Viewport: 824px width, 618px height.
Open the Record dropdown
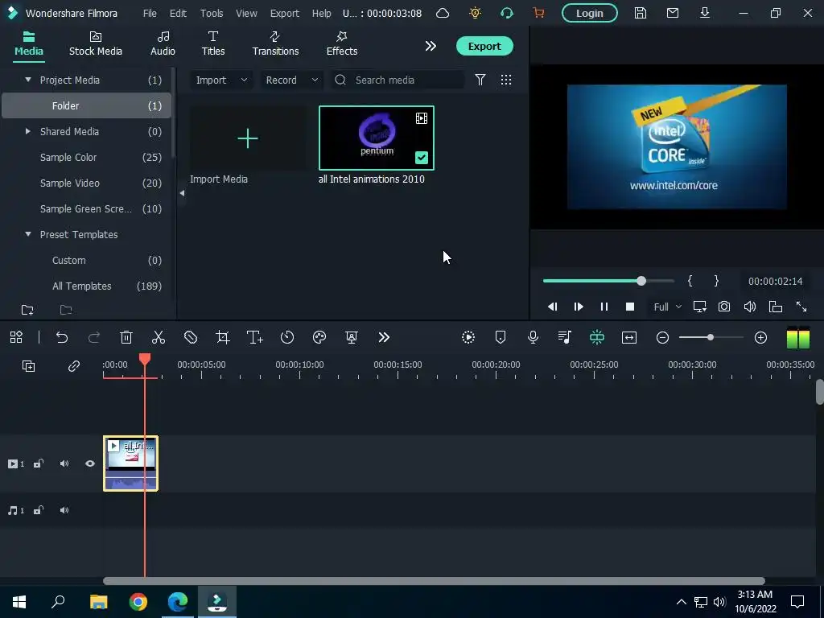pyautogui.click(x=292, y=80)
